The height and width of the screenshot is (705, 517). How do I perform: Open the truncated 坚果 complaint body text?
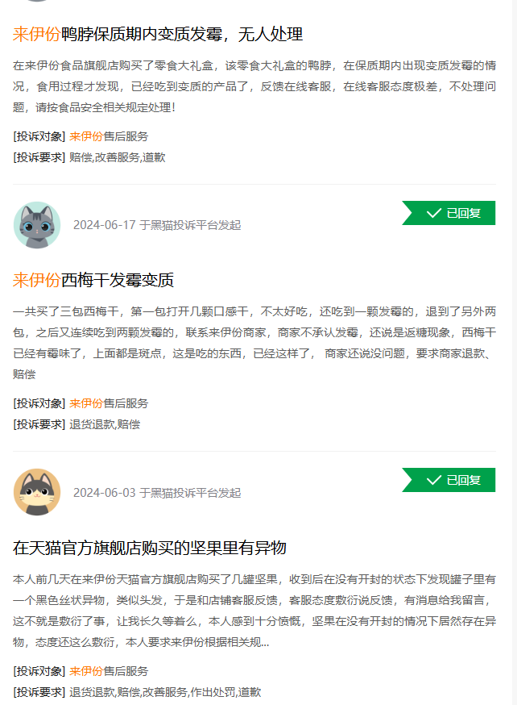254,611
